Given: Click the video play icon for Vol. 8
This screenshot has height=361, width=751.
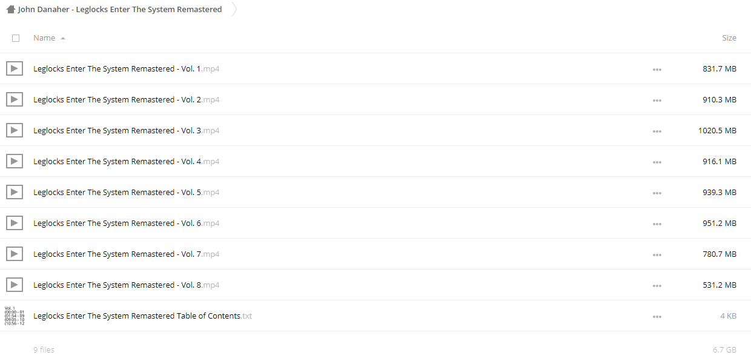Looking at the screenshot, I should (15, 285).
